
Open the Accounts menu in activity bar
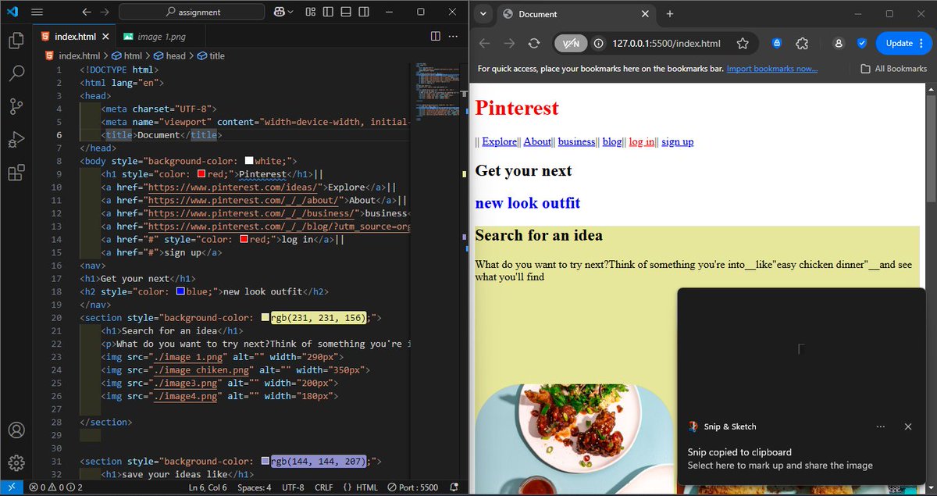tap(16, 430)
